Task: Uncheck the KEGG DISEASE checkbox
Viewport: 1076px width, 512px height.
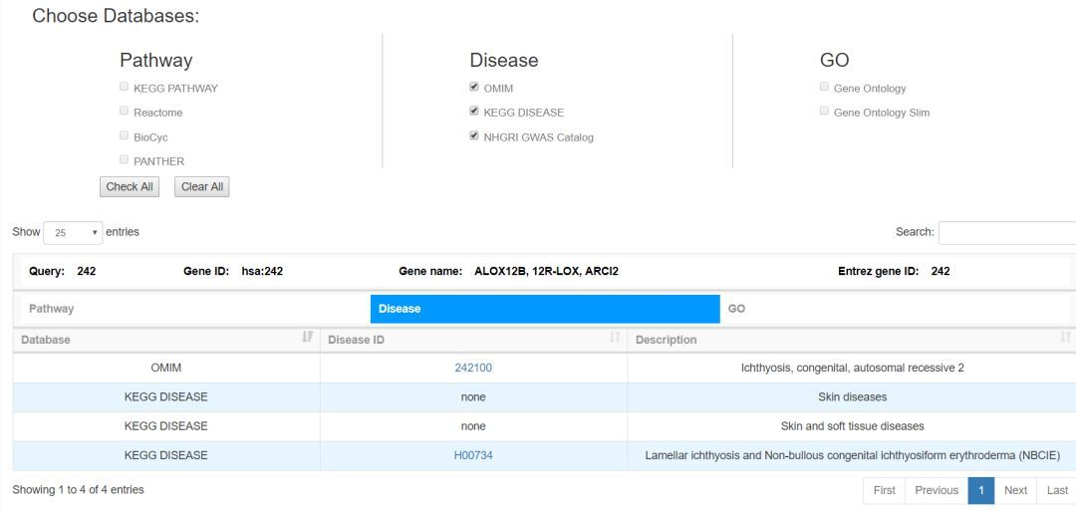Action: [474, 112]
